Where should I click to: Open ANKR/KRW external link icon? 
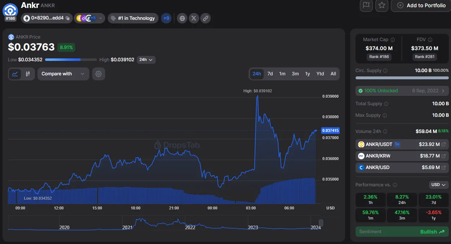tap(443, 156)
